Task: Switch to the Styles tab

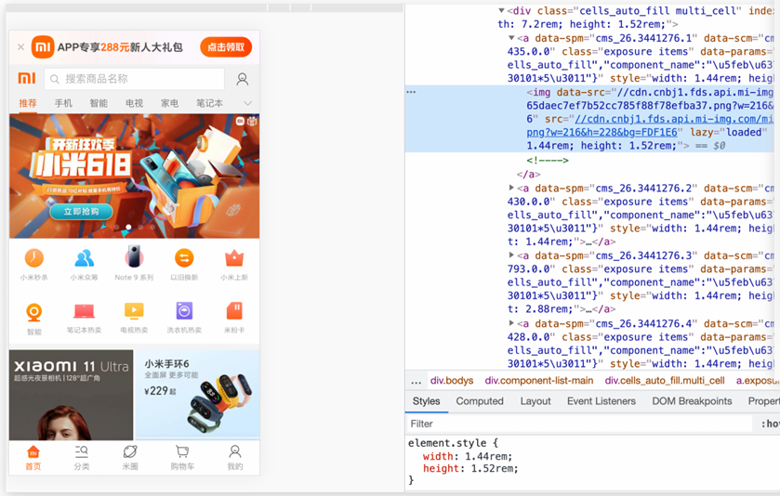Action: click(427, 401)
